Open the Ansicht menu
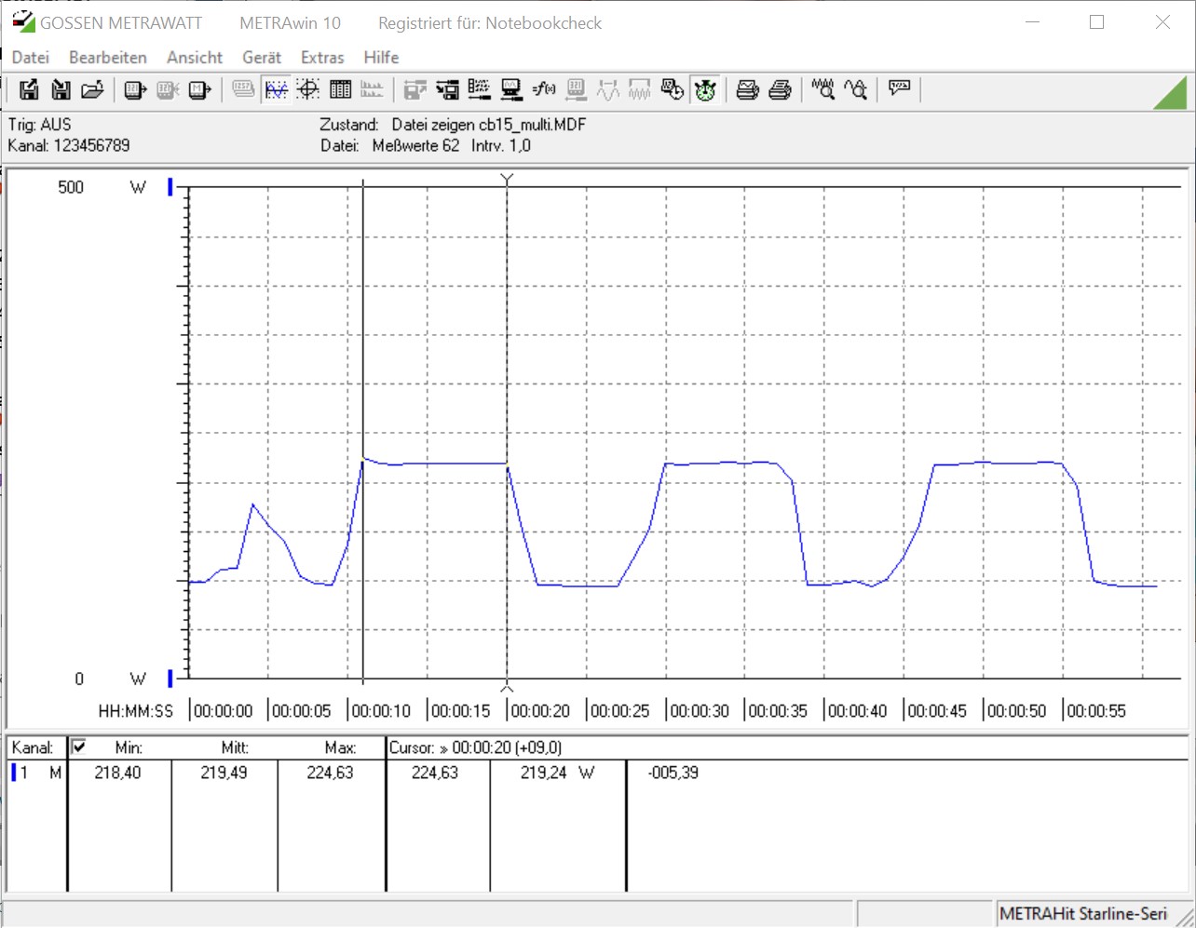Viewport: 1196px width, 928px height. (x=195, y=57)
